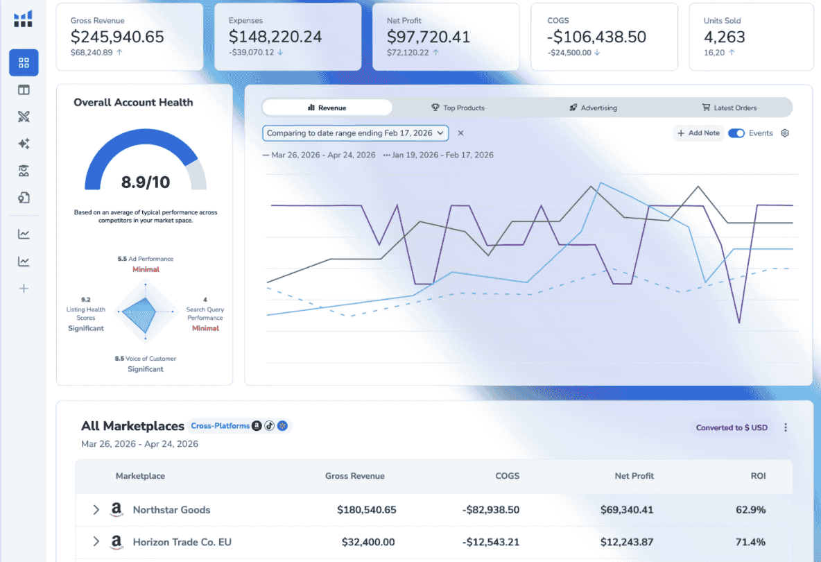Click the Listing Health Scores label
The height and width of the screenshot is (562, 821).
click(86, 314)
